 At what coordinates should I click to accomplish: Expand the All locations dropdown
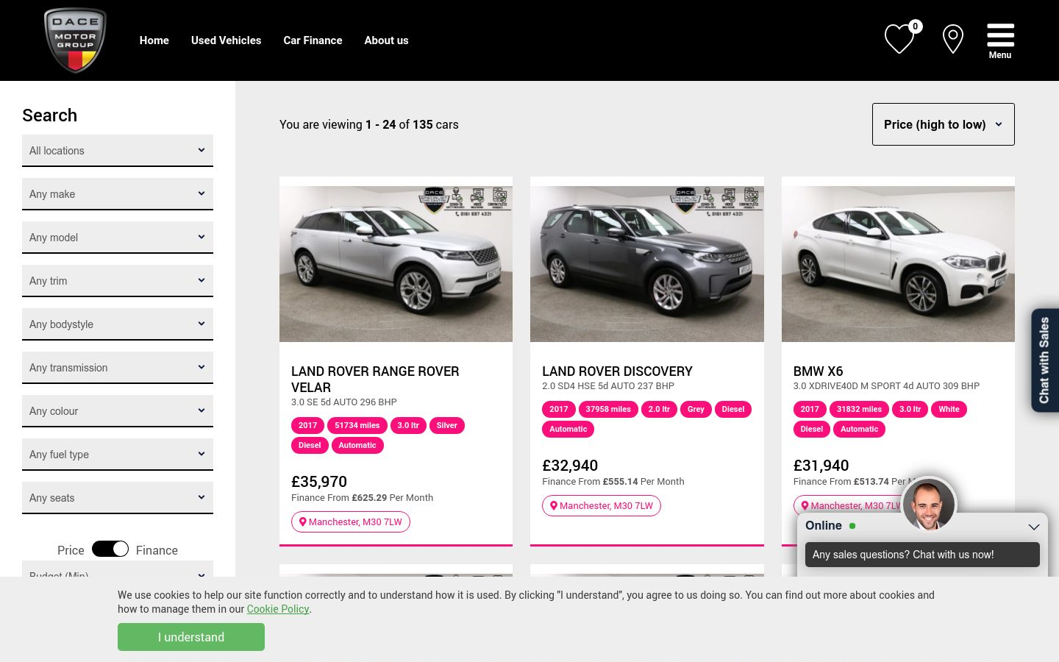point(118,151)
